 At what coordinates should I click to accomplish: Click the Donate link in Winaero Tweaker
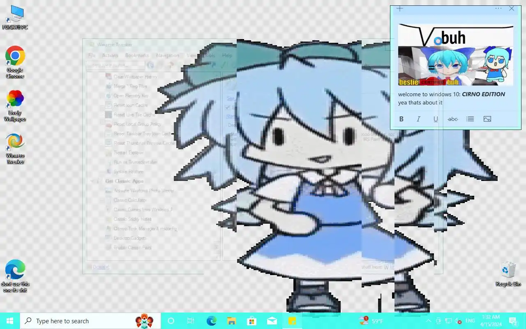pyautogui.click(x=101, y=267)
